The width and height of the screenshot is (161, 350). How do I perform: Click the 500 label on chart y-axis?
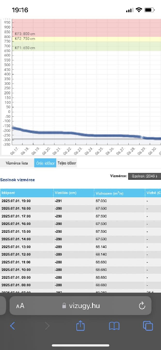tap(7, 65)
